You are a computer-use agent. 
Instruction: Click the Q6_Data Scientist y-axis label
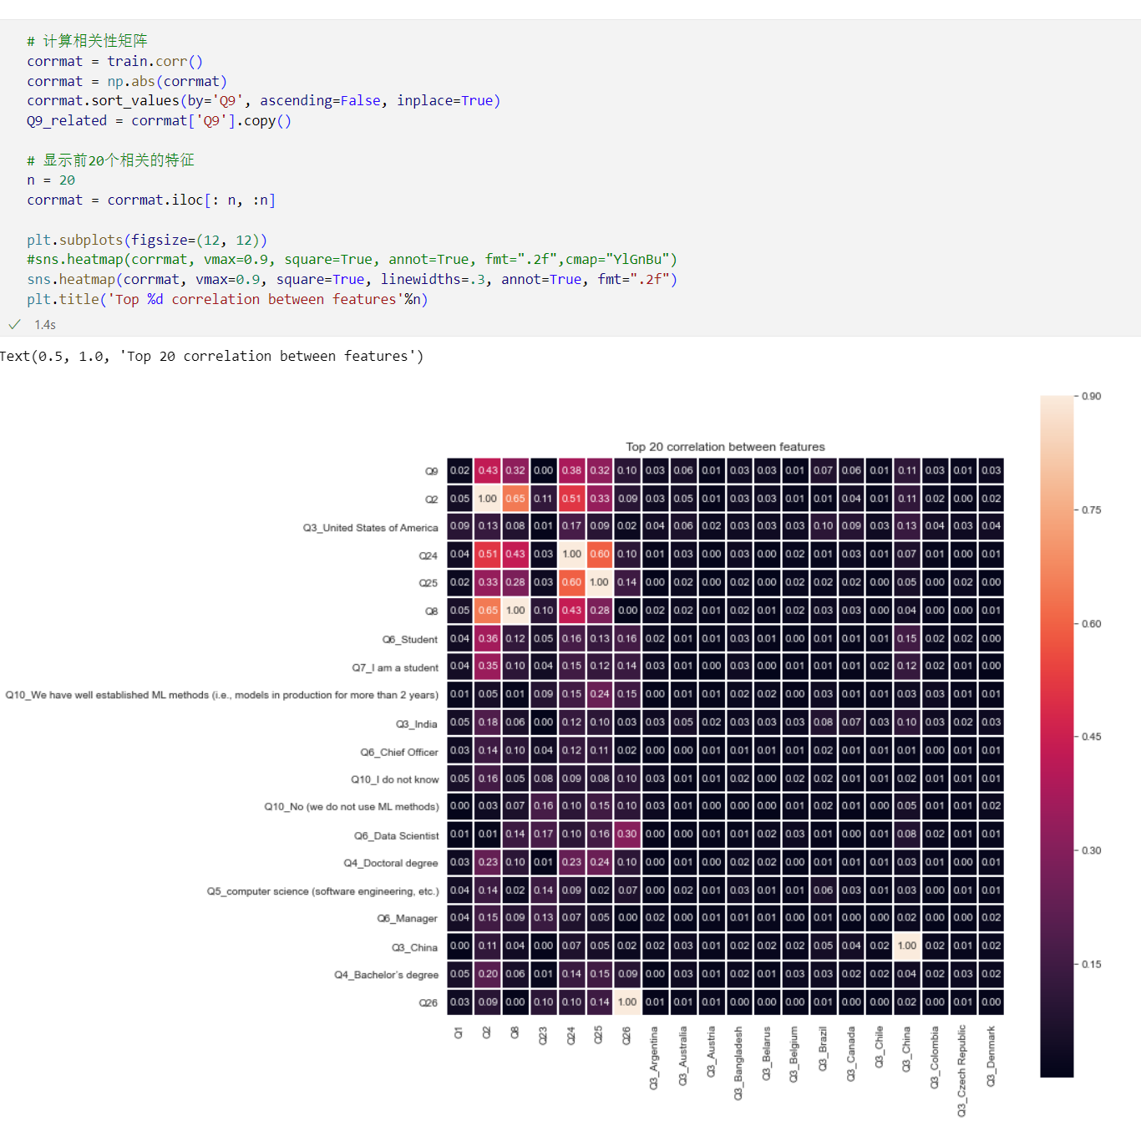(x=396, y=835)
